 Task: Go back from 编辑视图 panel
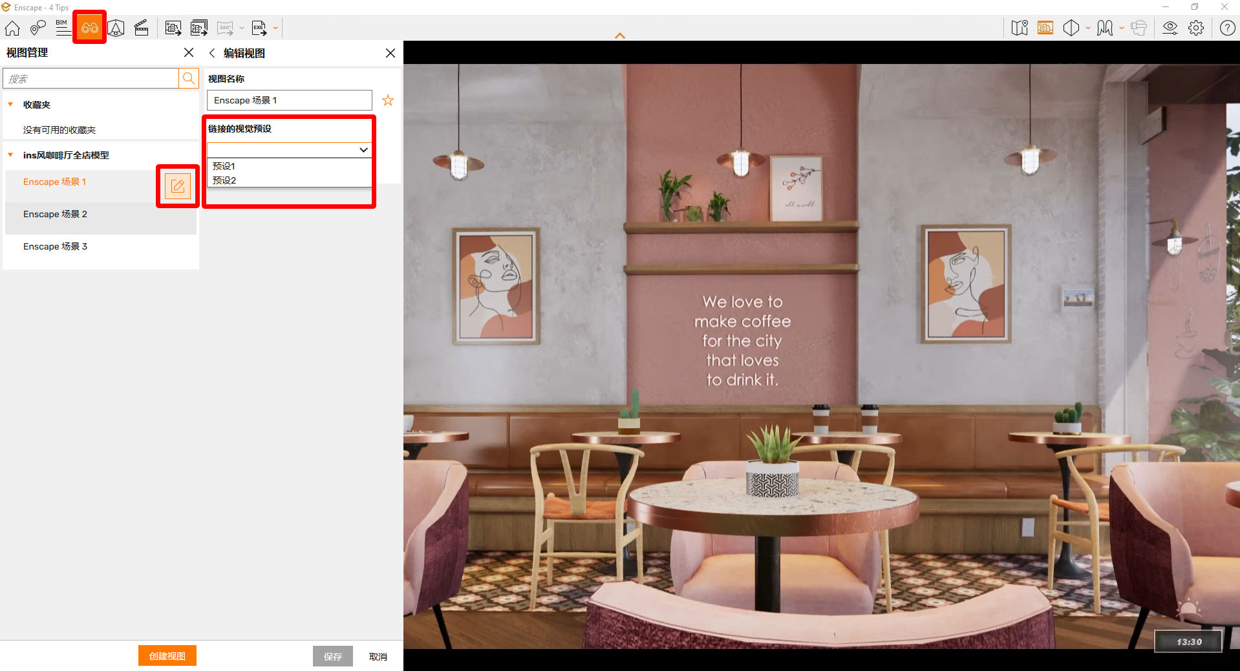212,53
